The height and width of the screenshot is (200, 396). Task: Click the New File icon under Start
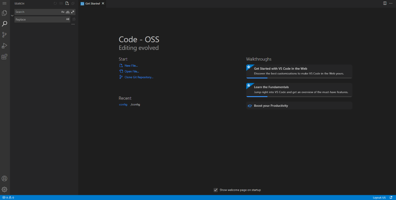tap(121, 66)
